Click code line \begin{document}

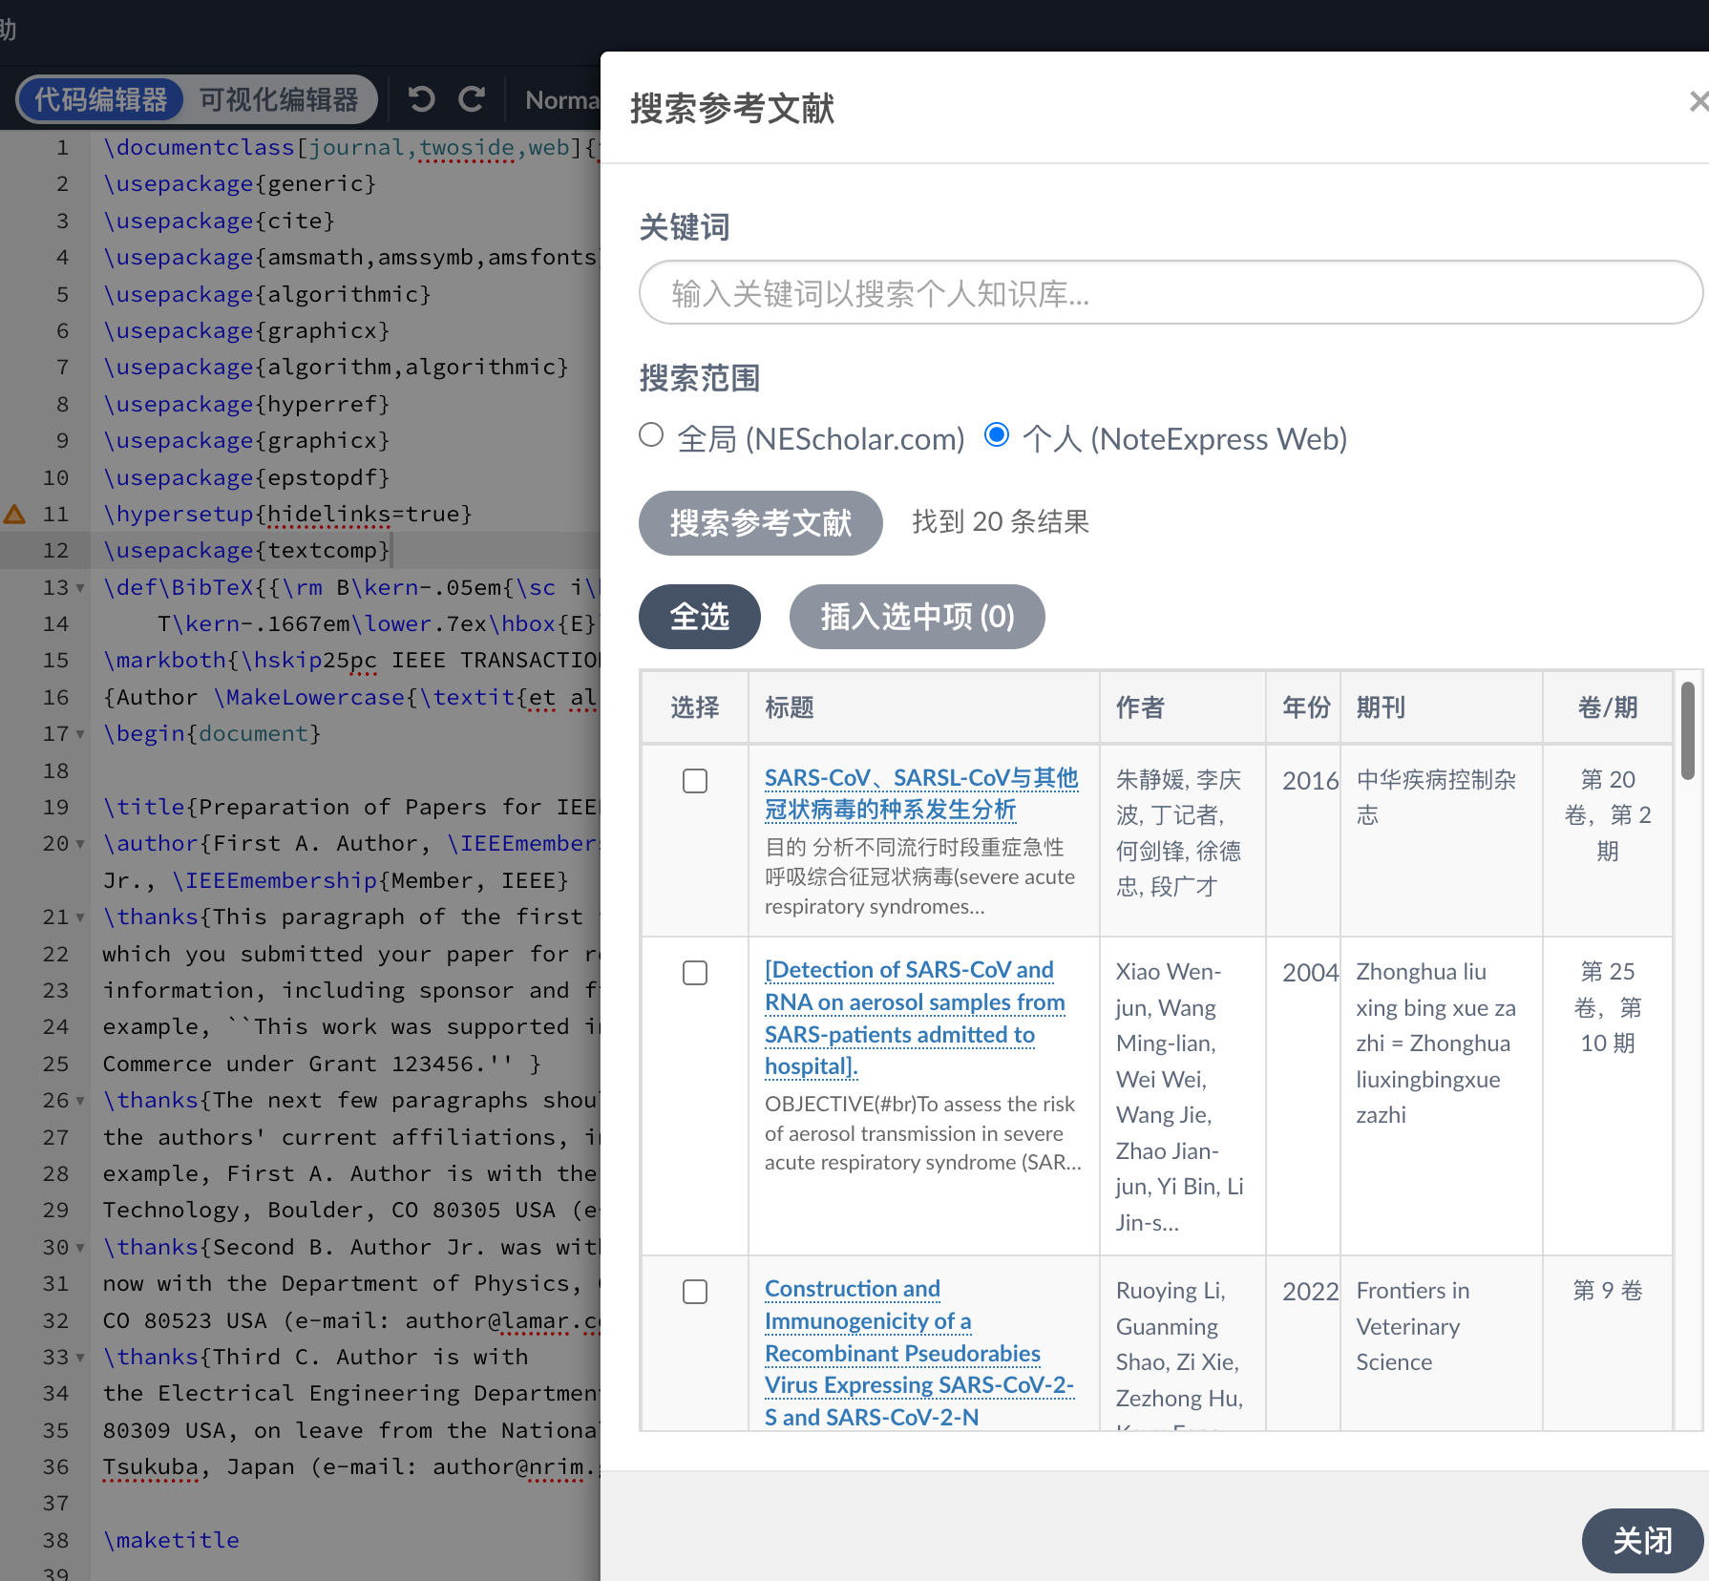click(x=212, y=734)
